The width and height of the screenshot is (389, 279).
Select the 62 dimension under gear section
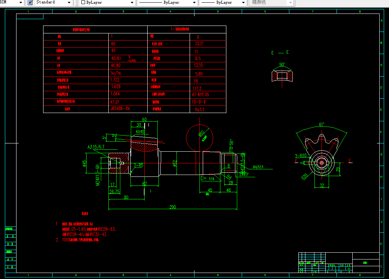pos(145,184)
